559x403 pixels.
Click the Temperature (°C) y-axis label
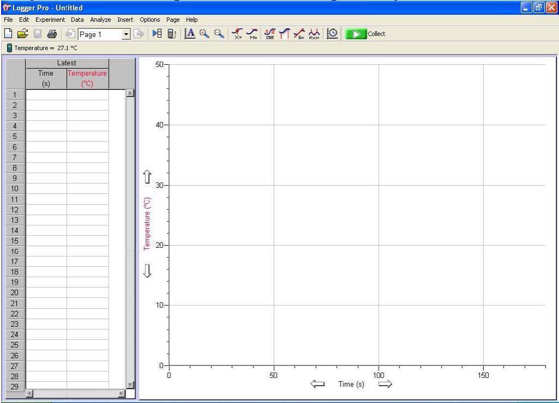pos(147,224)
